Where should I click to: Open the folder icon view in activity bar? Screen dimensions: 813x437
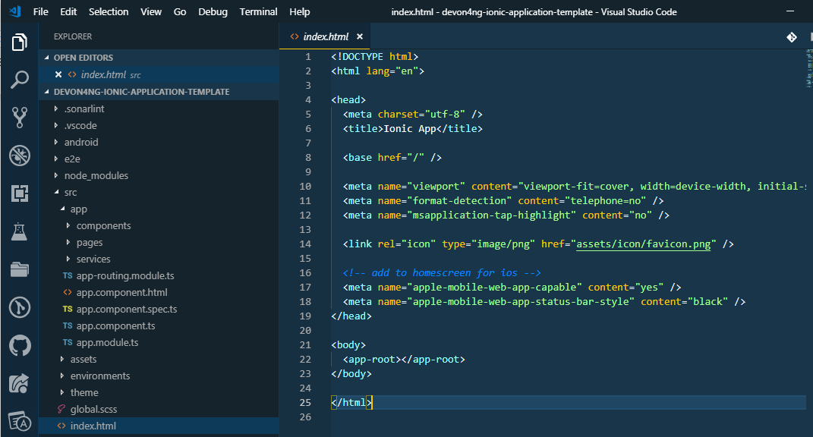pyautogui.click(x=20, y=269)
